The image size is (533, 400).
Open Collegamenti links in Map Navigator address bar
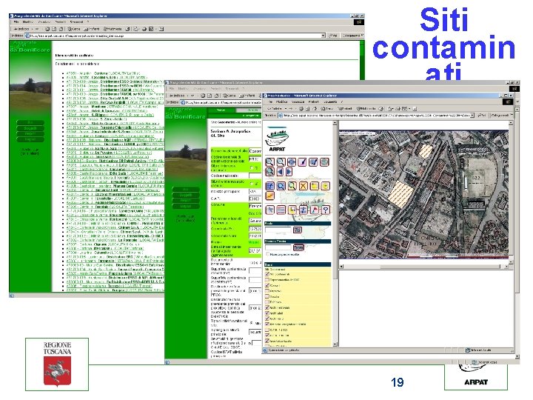pos(500,116)
